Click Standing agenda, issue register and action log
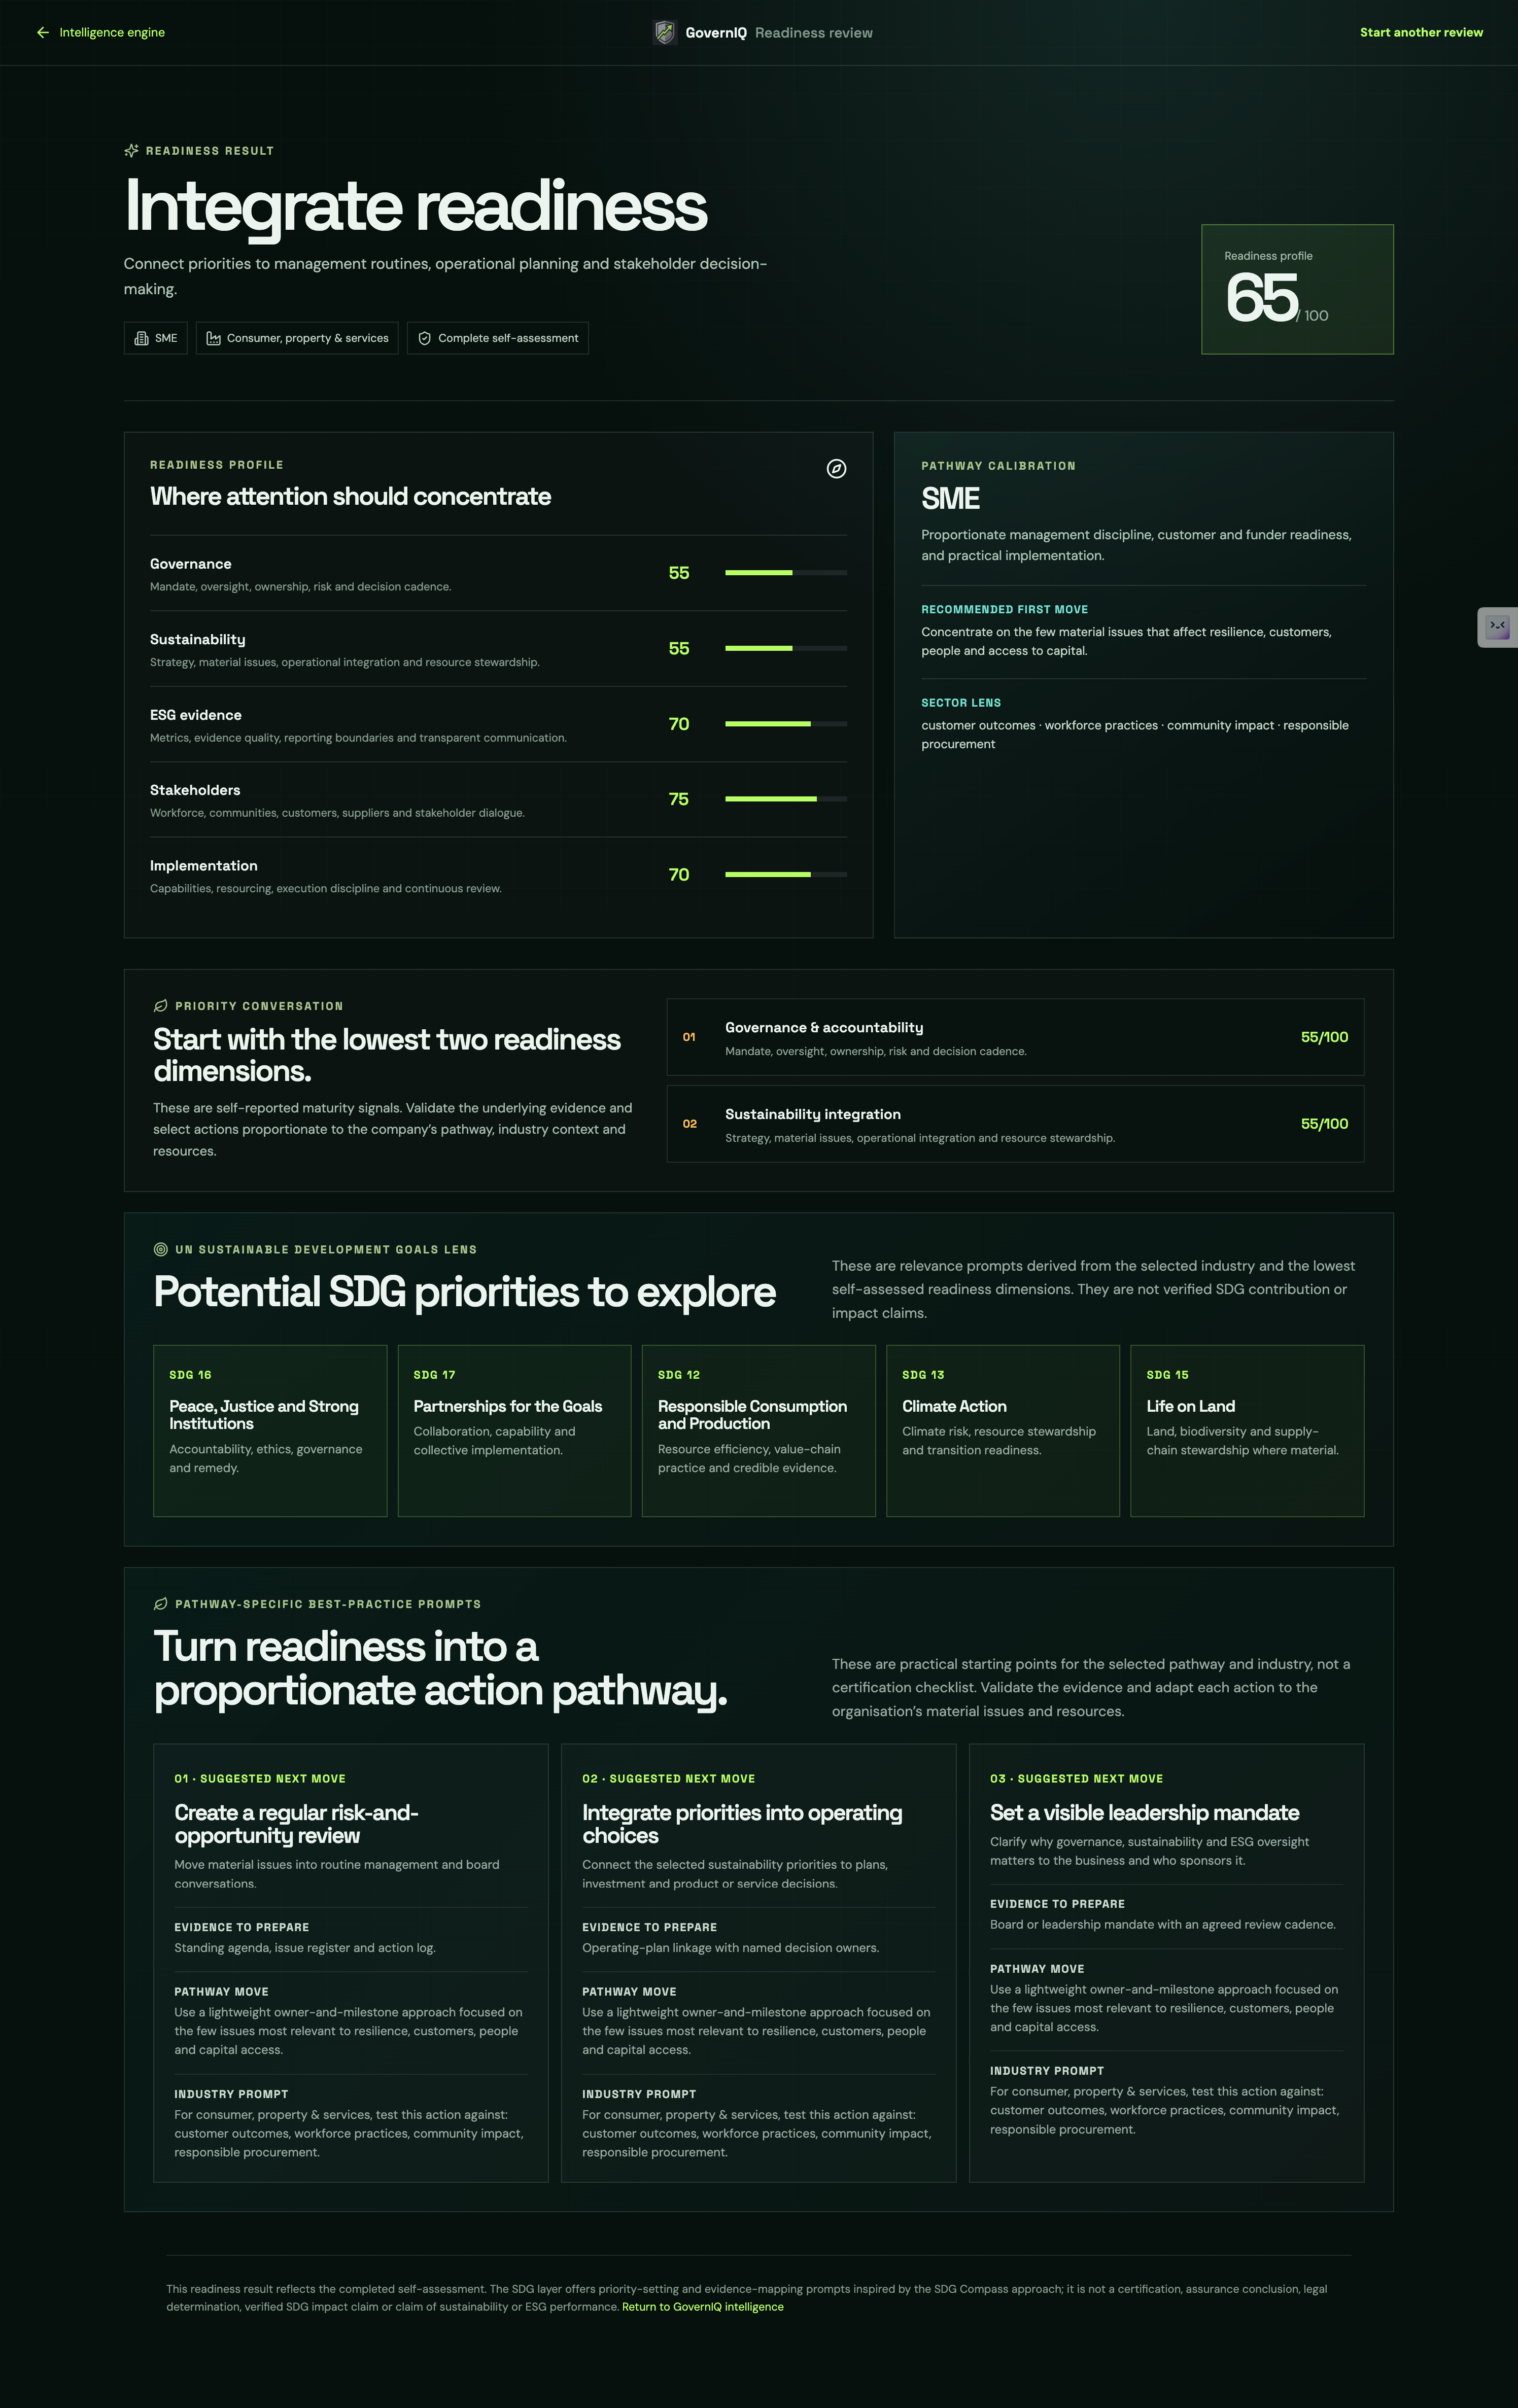1518x2408 pixels. 305,1948
